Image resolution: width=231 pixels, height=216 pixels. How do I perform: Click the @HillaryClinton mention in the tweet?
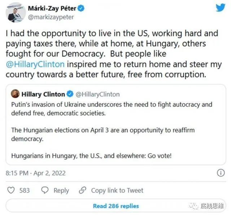[x=35, y=64]
